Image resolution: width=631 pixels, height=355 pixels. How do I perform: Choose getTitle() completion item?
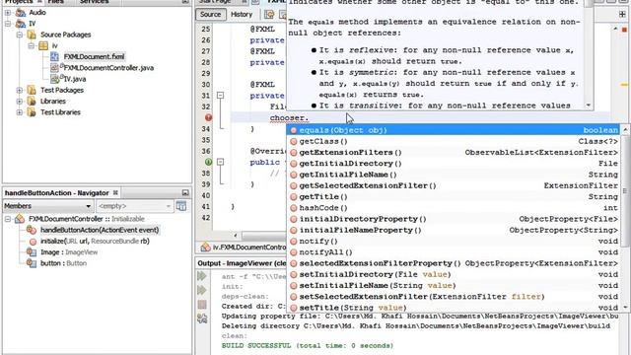tap(454, 197)
